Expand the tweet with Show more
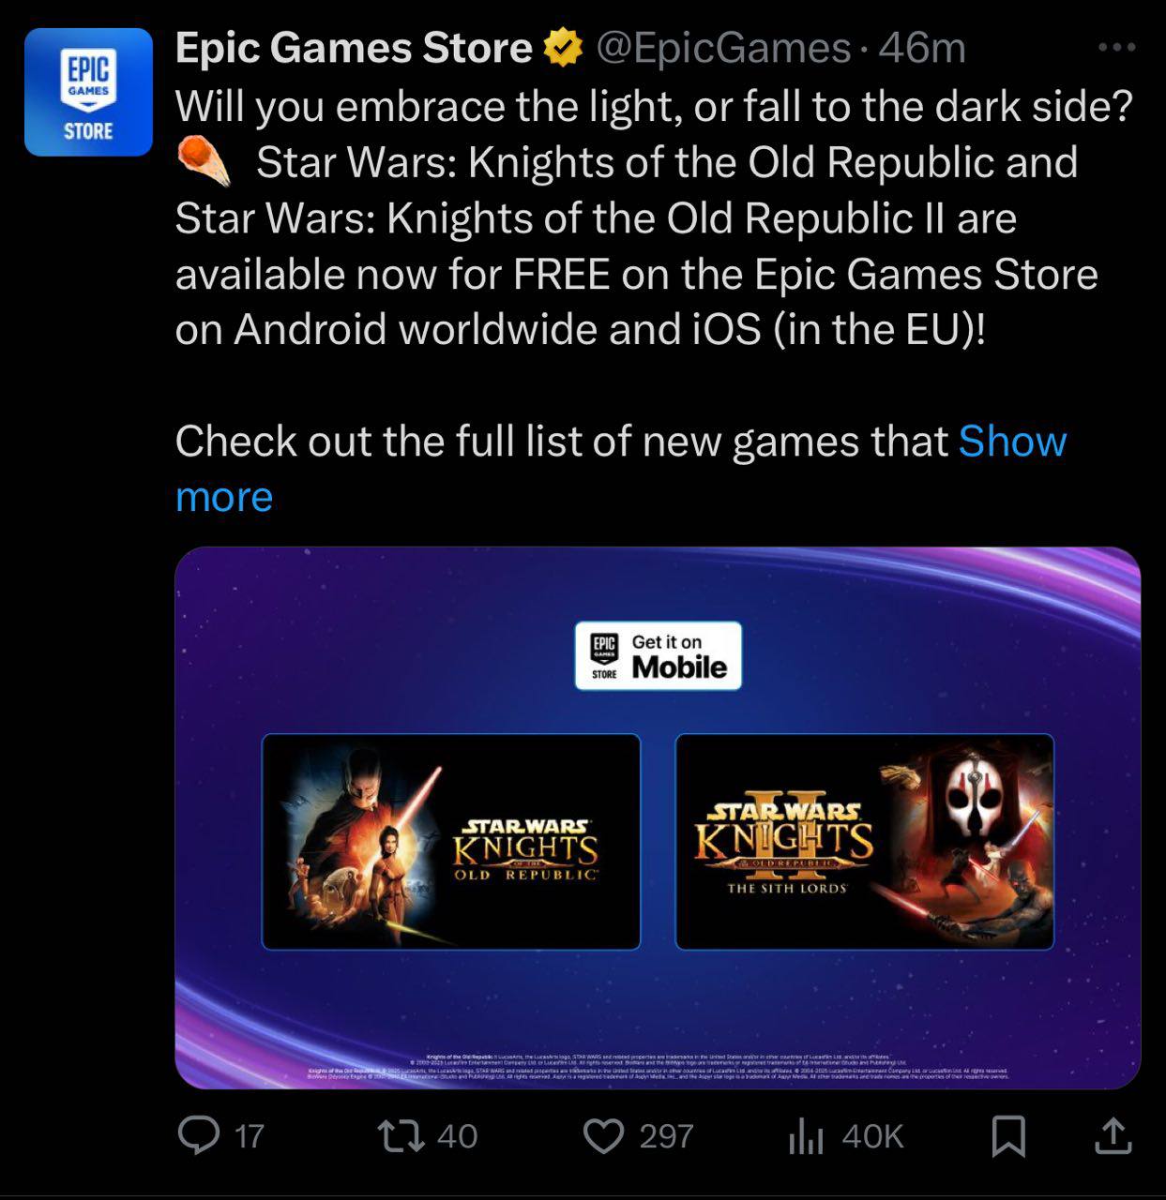Screen dimensions: 1166x1200 pos(621,469)
